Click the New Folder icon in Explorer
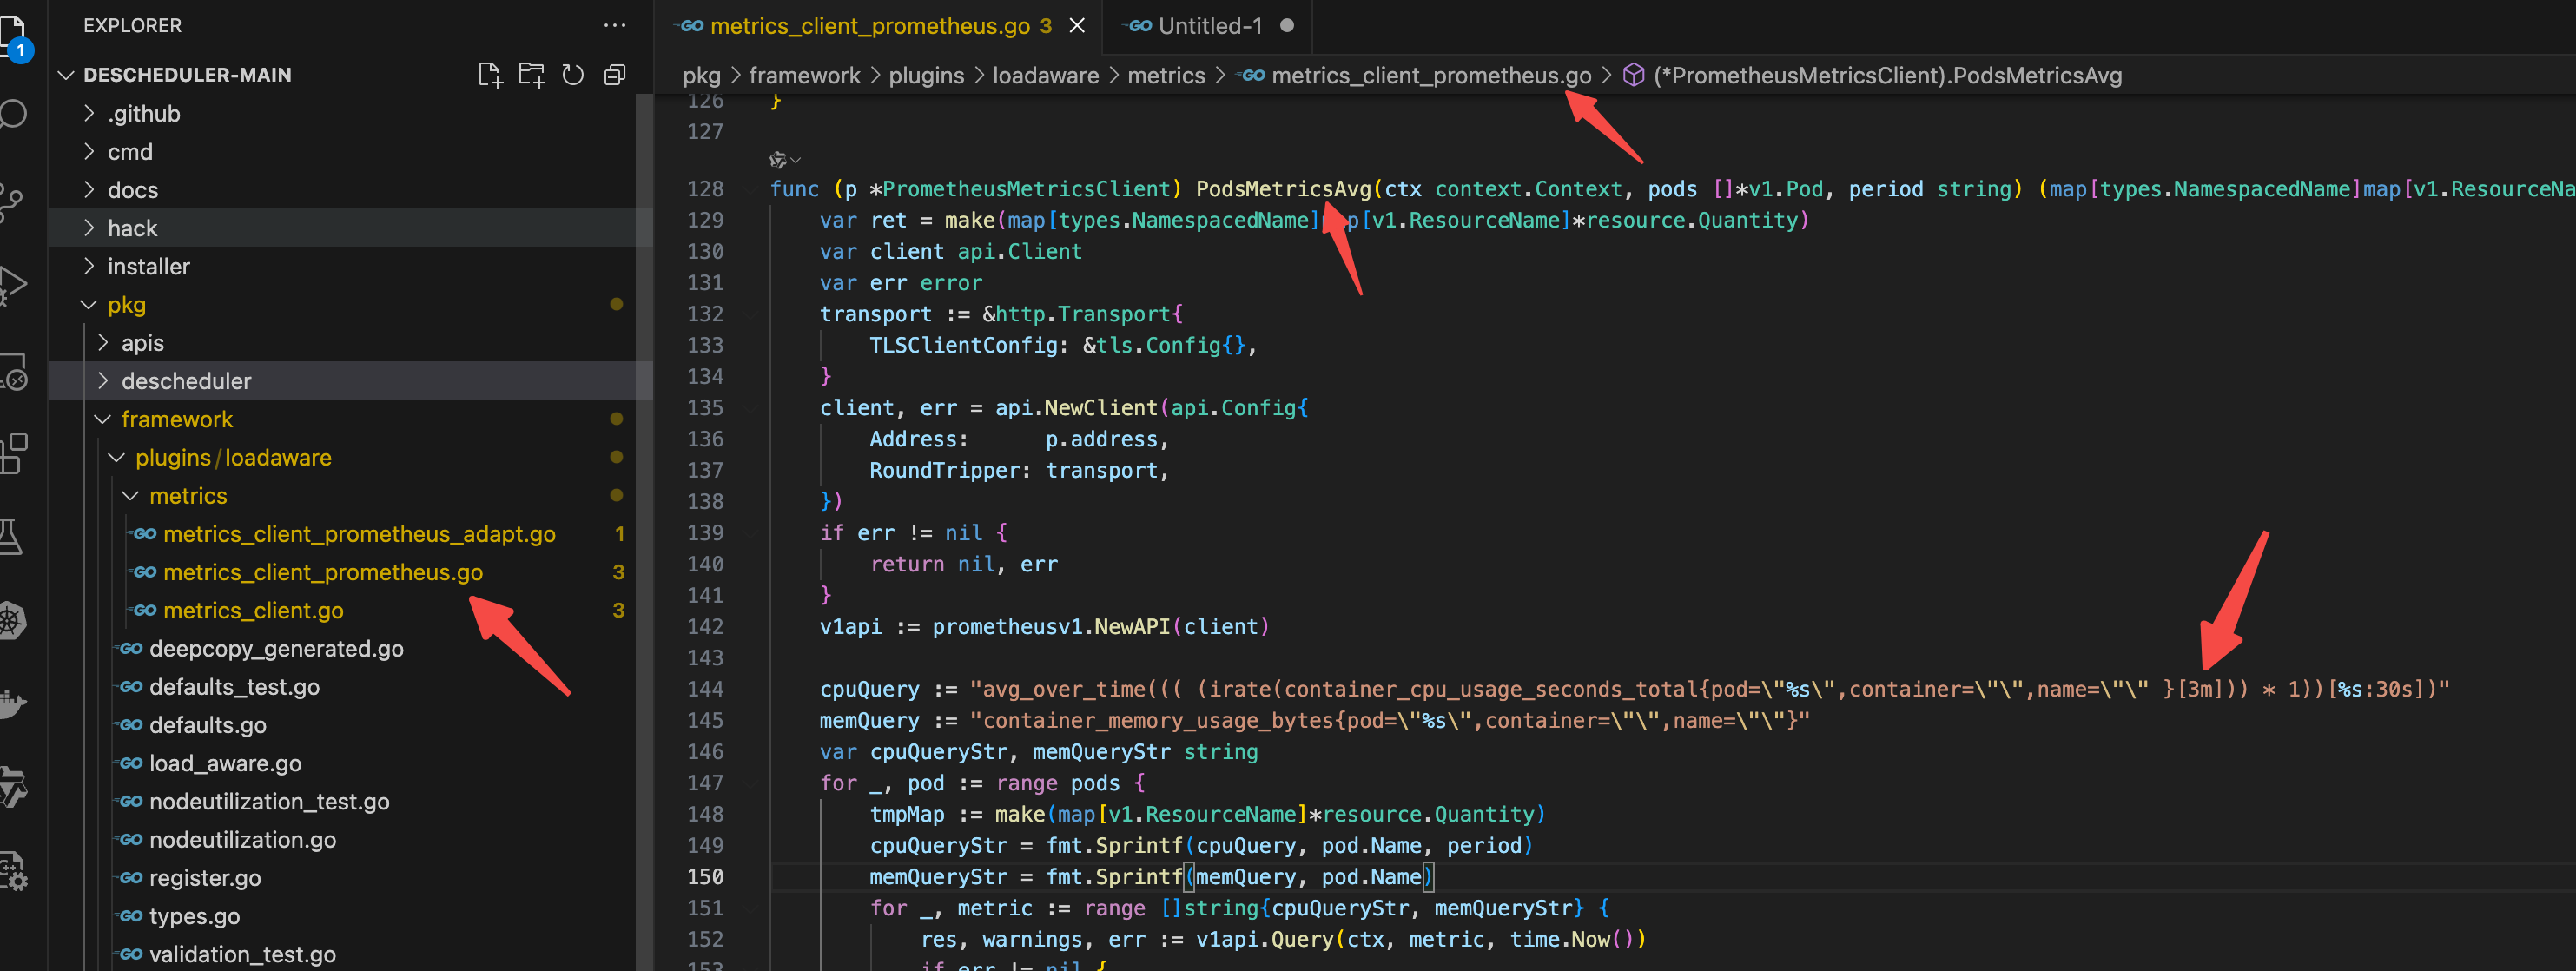Viewport: 2576px width, 971px height. [531, 75]
